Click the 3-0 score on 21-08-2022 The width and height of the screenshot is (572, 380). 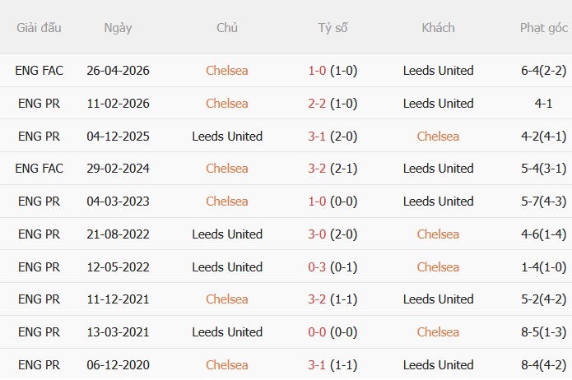point(317,234)
